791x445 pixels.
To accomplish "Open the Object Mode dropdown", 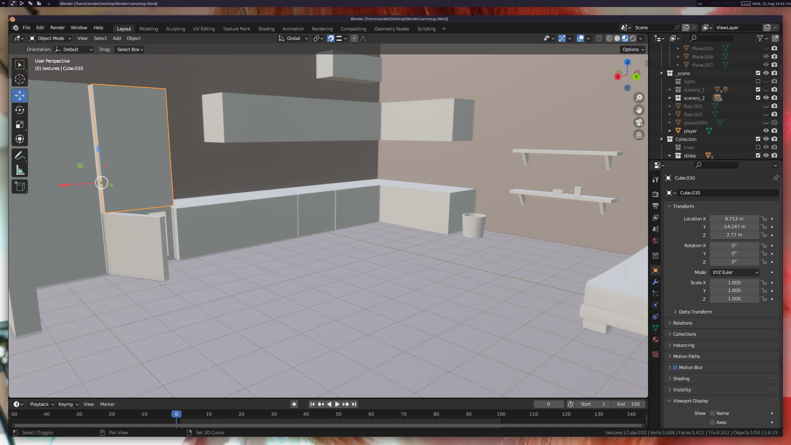I will pos(50,38).
